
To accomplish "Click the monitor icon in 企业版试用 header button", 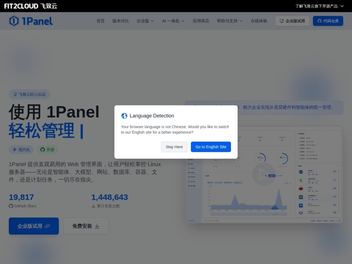I will pos(282,21).
